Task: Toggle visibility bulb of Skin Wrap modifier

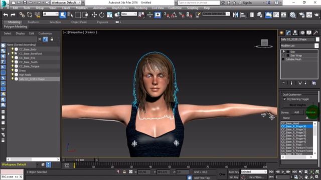Action: point(283,55)
